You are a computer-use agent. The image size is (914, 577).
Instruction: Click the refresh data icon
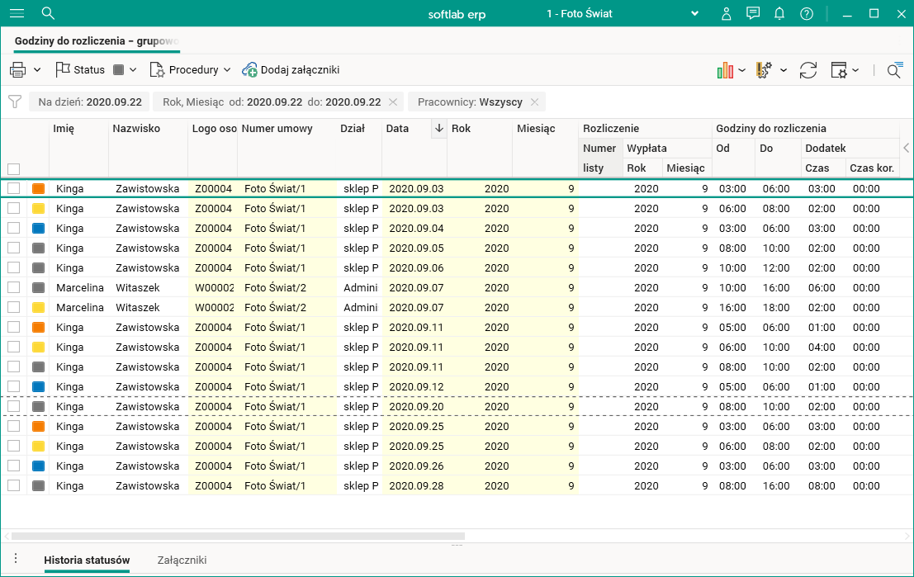tap(808, 70)
